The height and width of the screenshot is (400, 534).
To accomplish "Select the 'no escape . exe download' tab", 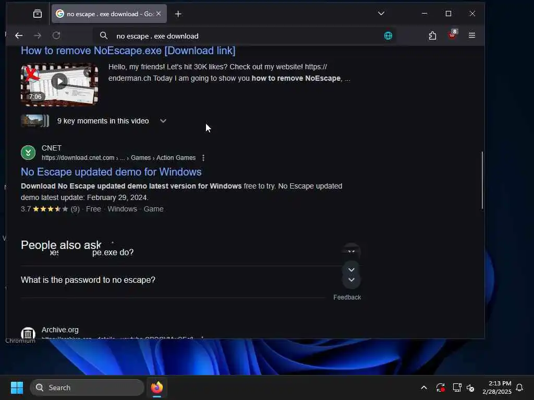I will 109,14.
